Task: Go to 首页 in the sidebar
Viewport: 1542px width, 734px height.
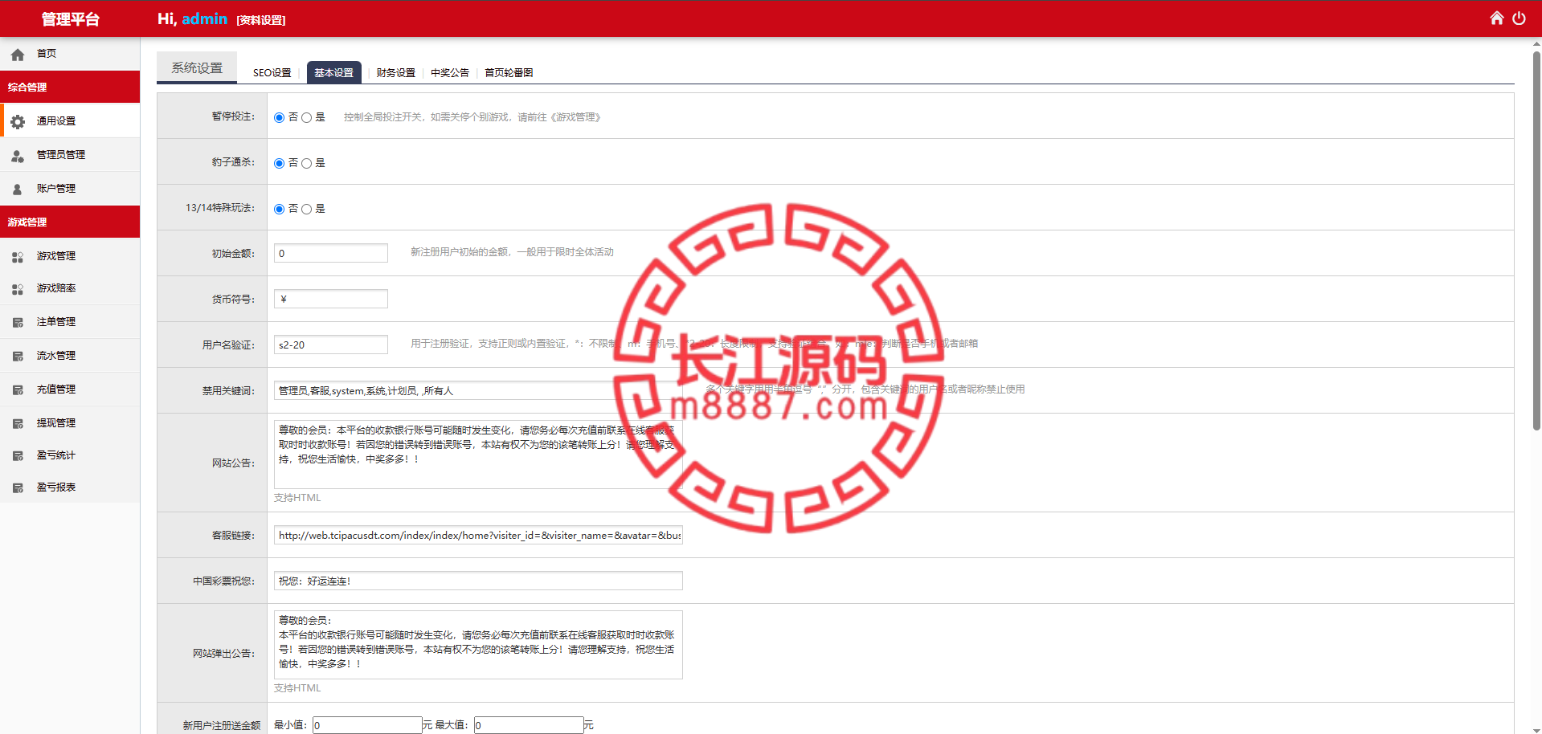Action: (70, 54)
